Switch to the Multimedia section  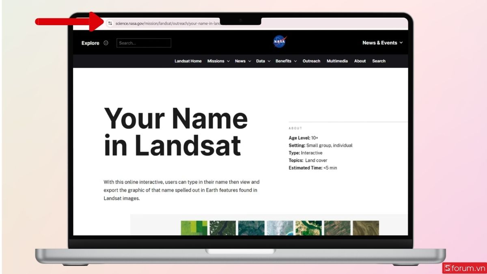click(337, 61)
